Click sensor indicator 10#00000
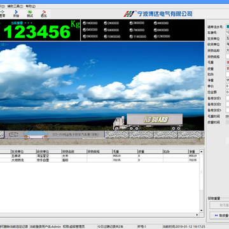229x229 pixels. (x=112, y=36)
